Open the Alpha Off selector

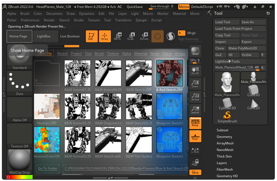click(x=19, y=109)
